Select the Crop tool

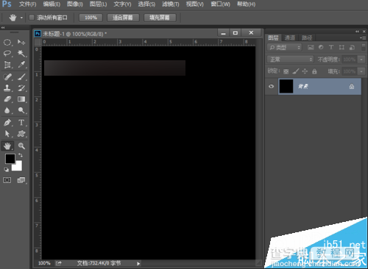point(7,65)
